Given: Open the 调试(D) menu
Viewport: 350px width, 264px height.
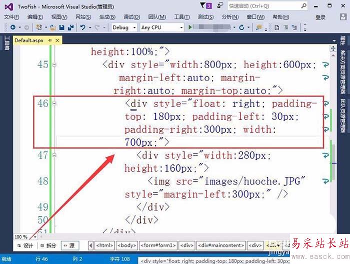Looking at the screenshot, I should [x=131, y=17].
